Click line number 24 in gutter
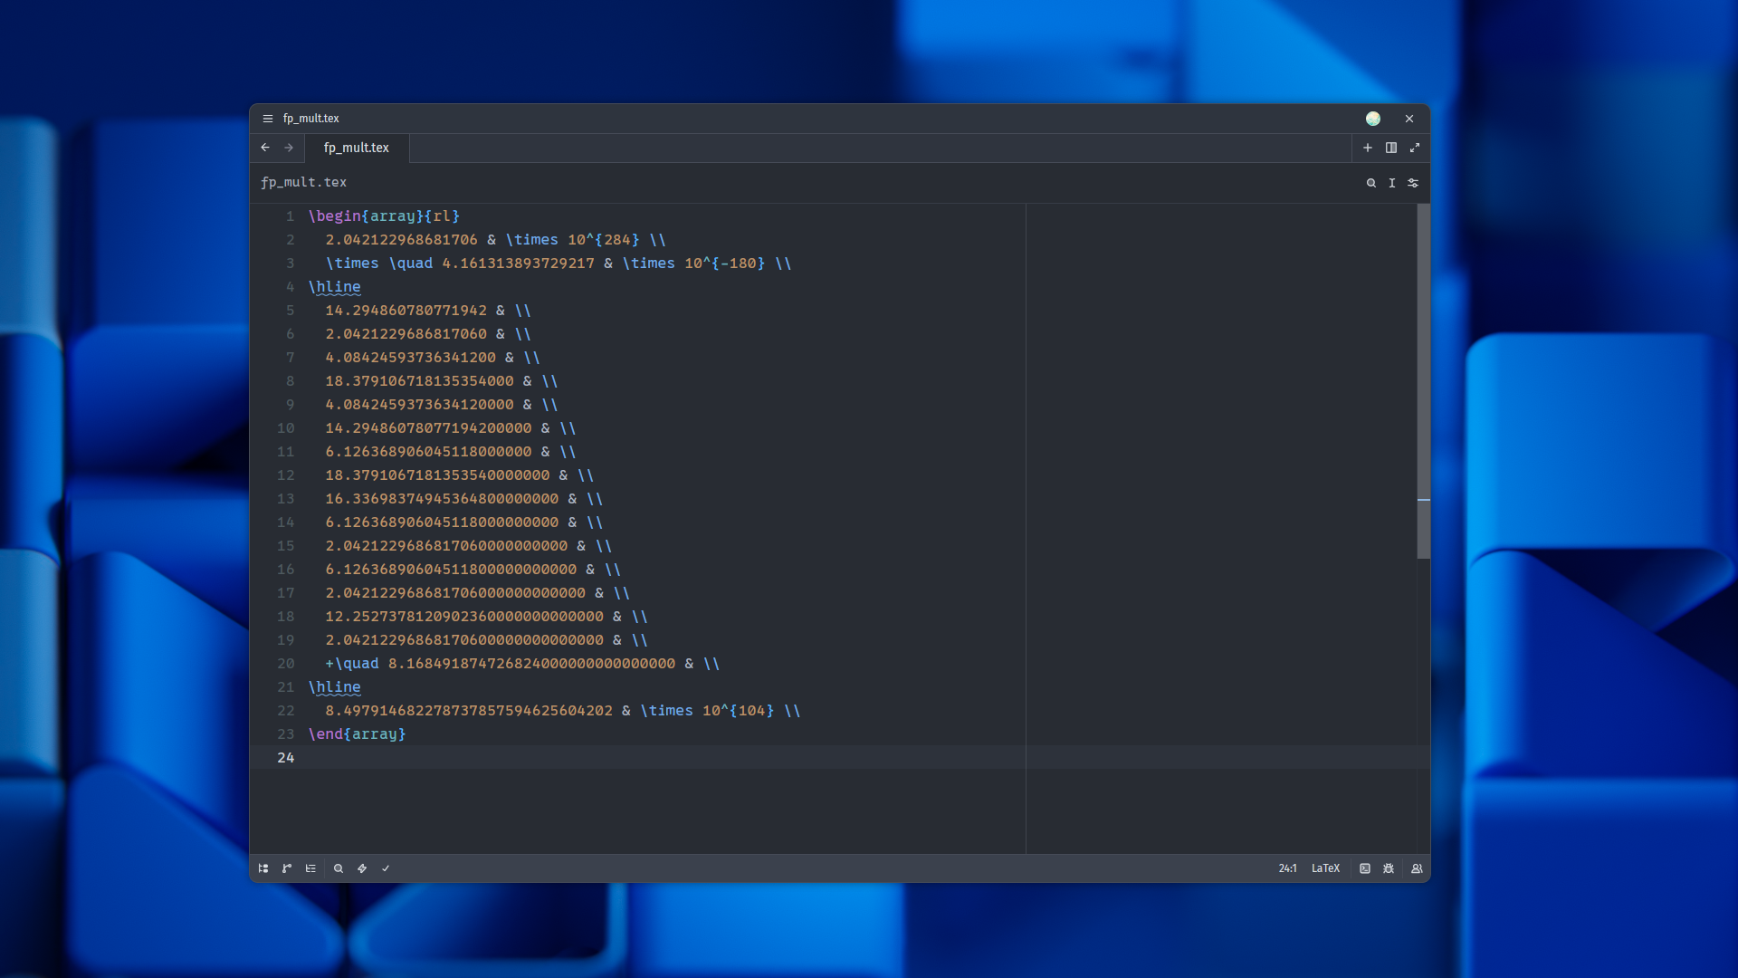Image resolution: width=1738 pixels, height=978 pixels. click(286, 758)
